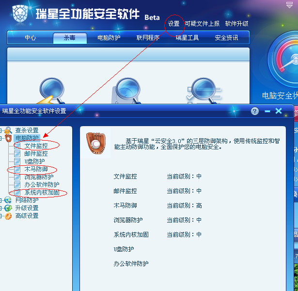
Task: Click the 可疑文件上报 link
Action: [x=202, y=24]
